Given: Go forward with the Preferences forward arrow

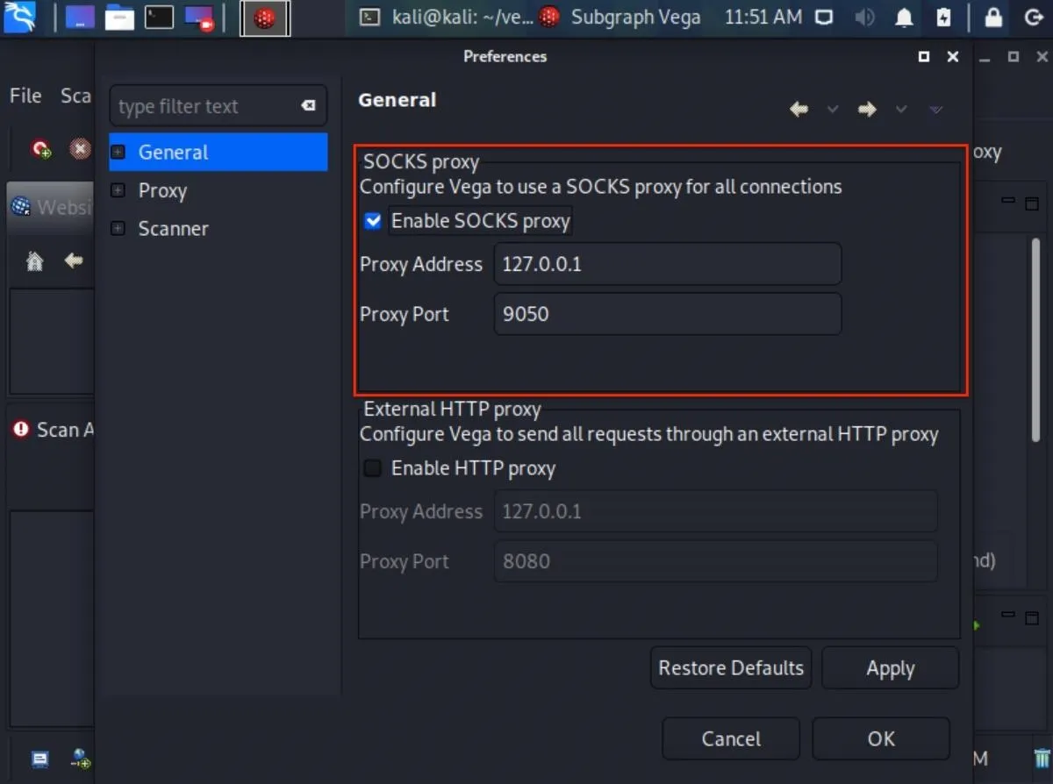Looking at the screenshot, I should [x=867, y=110].
